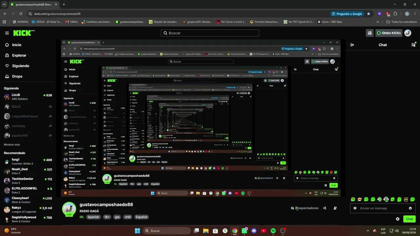
Task: Click the chill stream tag
Action: (127, 217)
